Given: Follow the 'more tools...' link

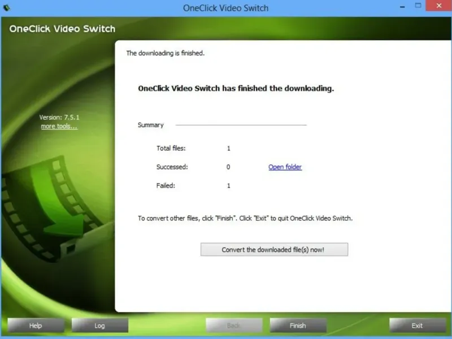Looking at the screenshot, I should tap(59, 126).
